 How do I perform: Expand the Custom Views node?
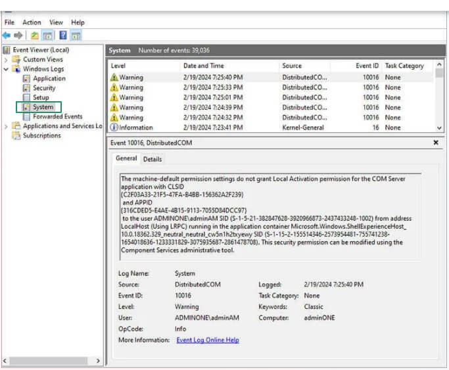coord(7,60)
